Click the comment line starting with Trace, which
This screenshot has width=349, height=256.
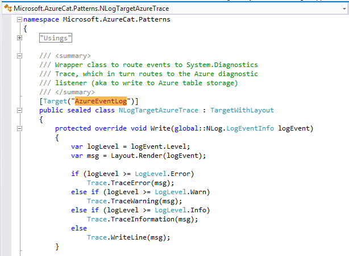149,74
